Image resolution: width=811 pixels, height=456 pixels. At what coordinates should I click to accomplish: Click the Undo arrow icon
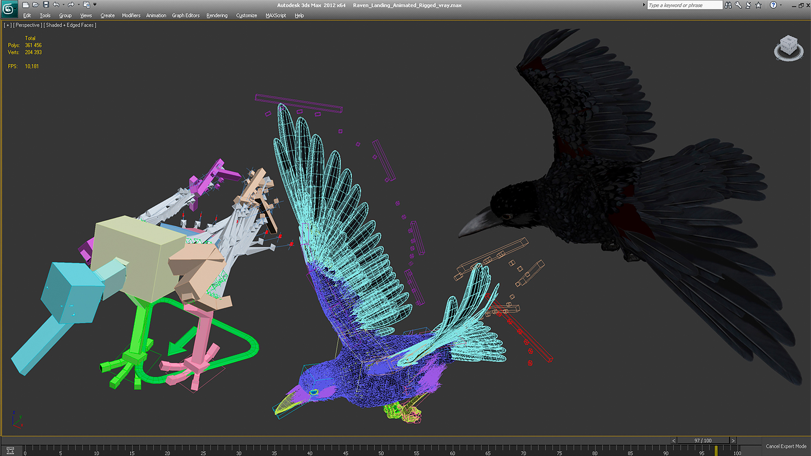56,5
